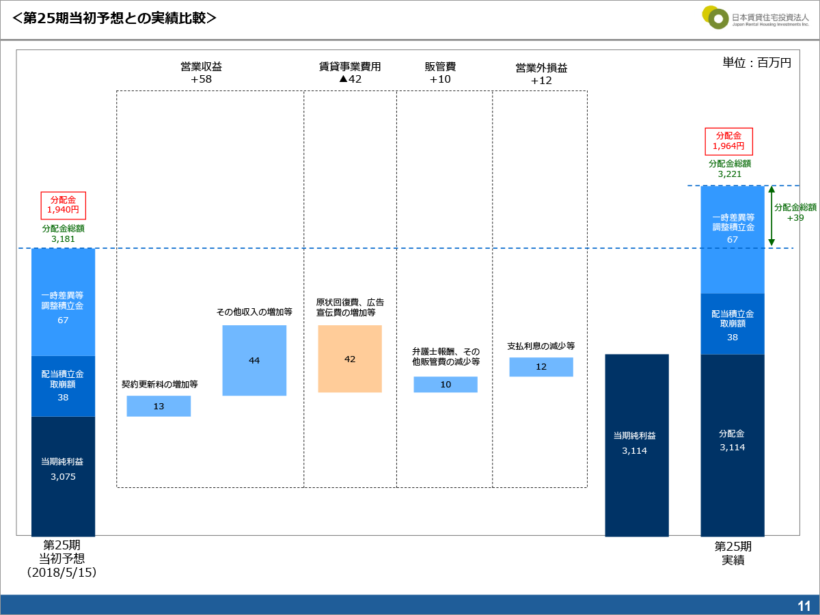820x615 pixels.
Task: Click the 単位：百万円 unit label
Action: point(756,63)
